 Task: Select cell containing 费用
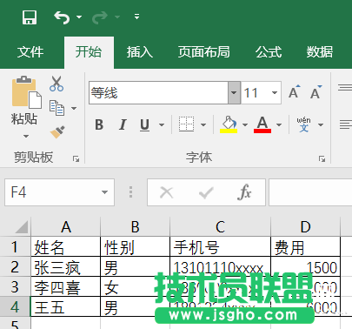point(305,247)
